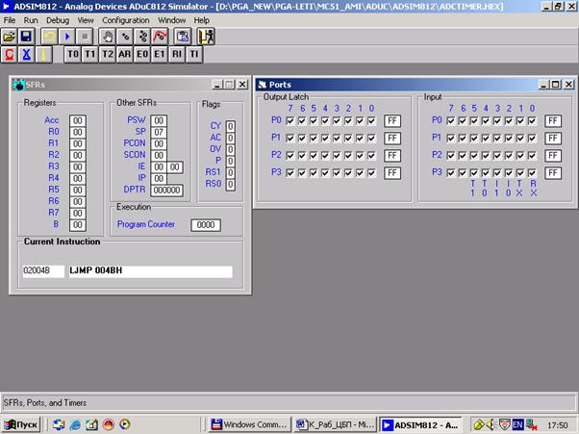Screen dimensions: 579x434
Task: Uncheck Output Latch P2 bit 0 checkbox
Action: pos(371,155)
